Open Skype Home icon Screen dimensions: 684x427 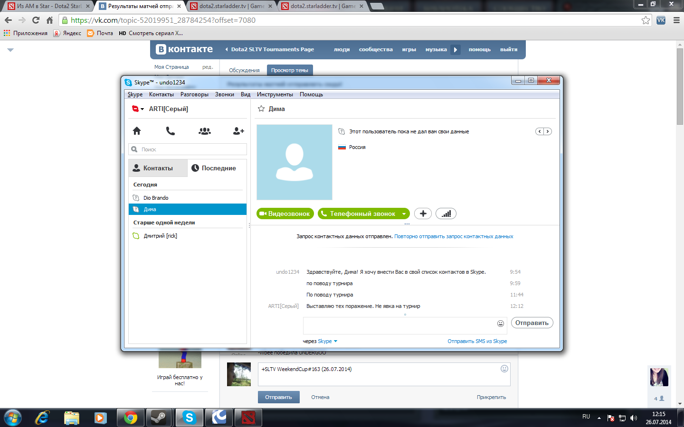(137, 131)
